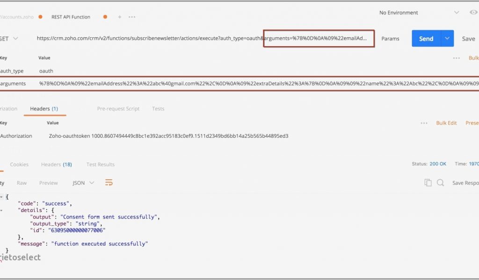Collapse the "details" JSON object arrow
The height and width of the screenshot is (280, 479).
pyautogui.click(x=1, y=210)
